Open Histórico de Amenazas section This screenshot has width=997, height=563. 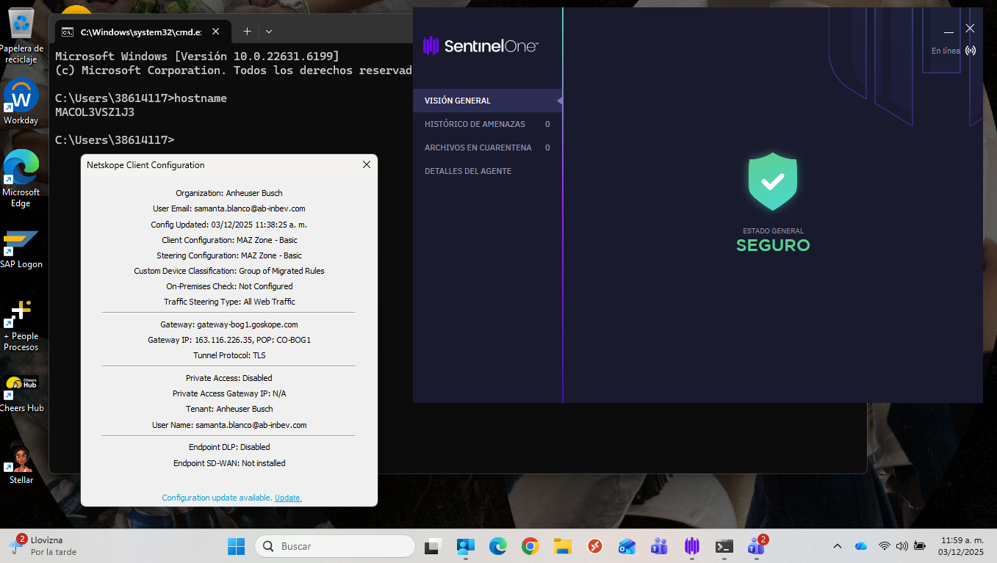(488, 124)
